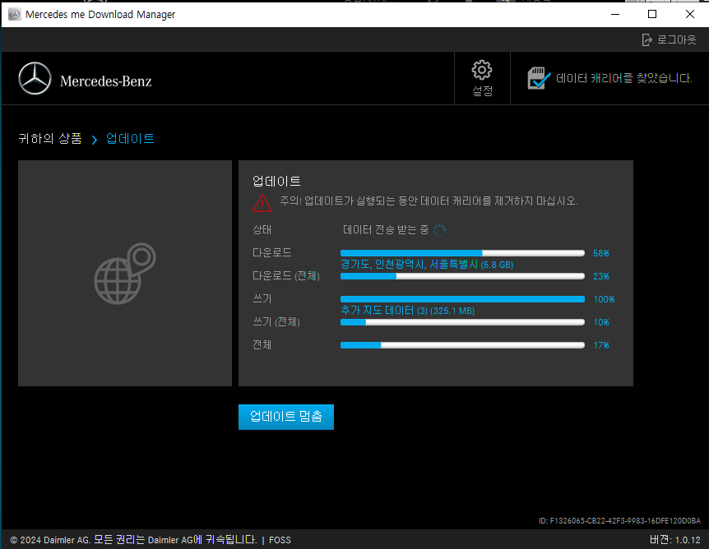Image resolution: width=709 pixels, height=549 pixels.
Task: Click the 경기도, 인천광역시, 서울특별시 (5.8 GB) label
Action: point(427,265)
